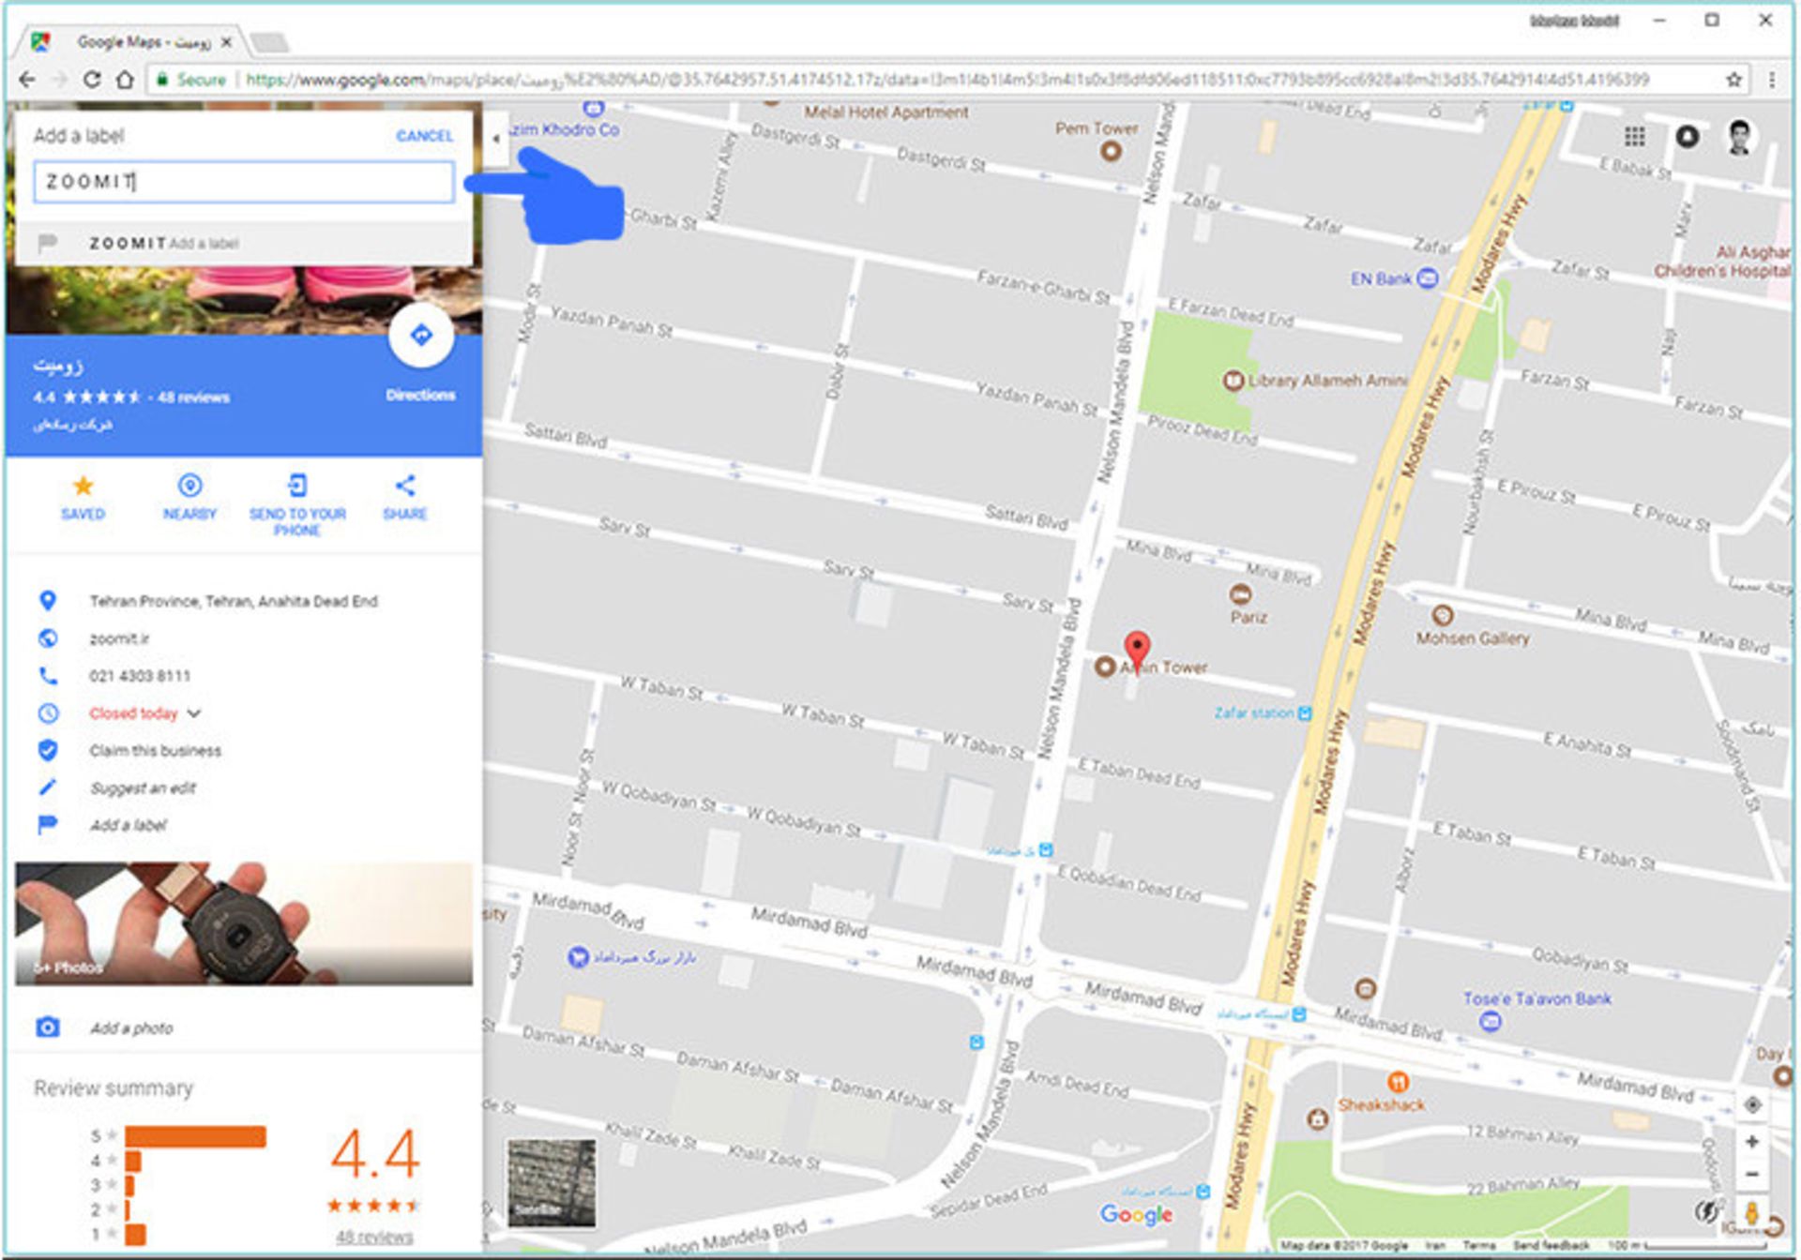This screenshot has width=1801, height=1260.
Task: Zoom in on the map
Action: tap(1751, 1142)
